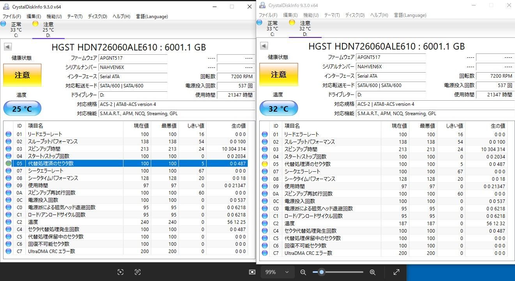
Task: Click the 25 °C temperature button, left window
Action: pos(22,108)
